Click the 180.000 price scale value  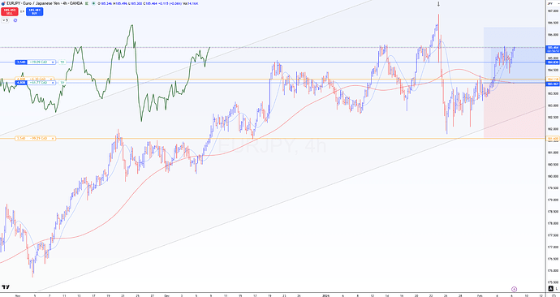(x=552, y=176)
